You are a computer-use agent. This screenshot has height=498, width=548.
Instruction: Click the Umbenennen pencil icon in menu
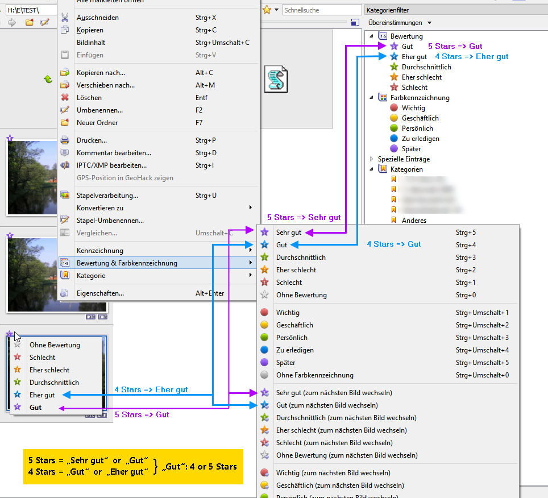pos(65,110)
